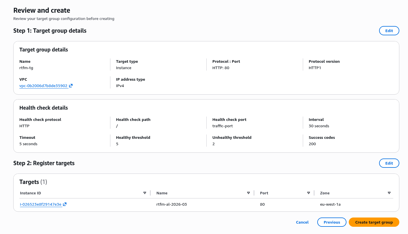Select health check protocol HTTP value
The image size is (408, 234).
[24, 126]
